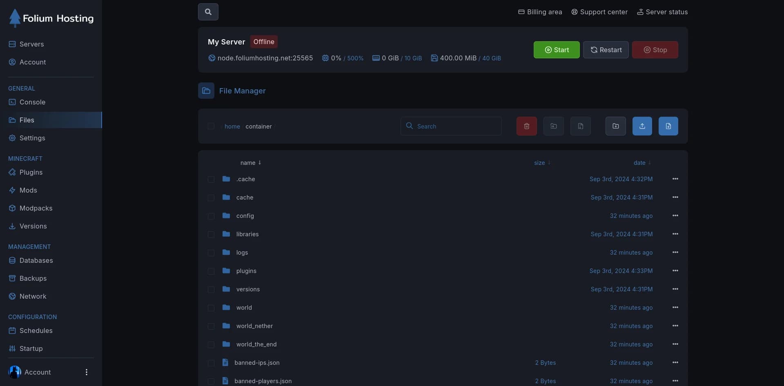
Task: Check the banned-ips.json checkbox
Action: (211, 363)
